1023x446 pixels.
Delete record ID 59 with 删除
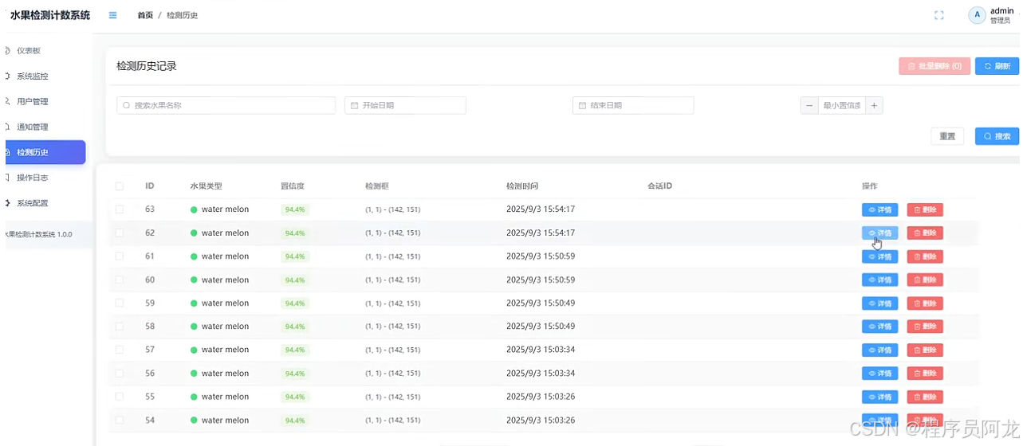[x=925, y=303]
